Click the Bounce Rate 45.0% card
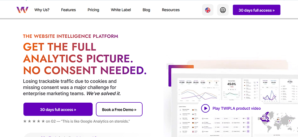 coord(231,90)
